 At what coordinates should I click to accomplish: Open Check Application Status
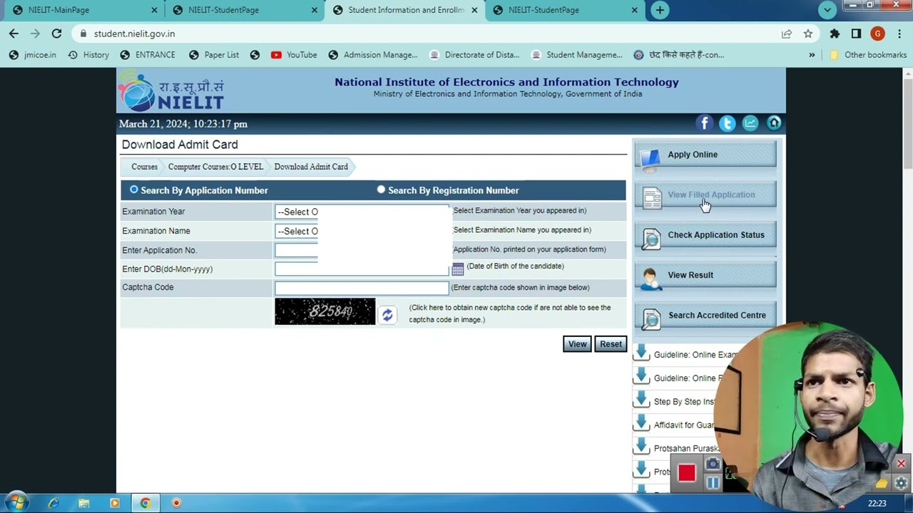click(x=705, y=235)
